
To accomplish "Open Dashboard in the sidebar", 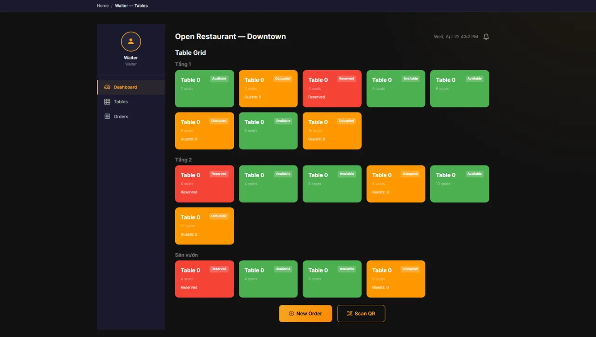I will tap(131, 87).
